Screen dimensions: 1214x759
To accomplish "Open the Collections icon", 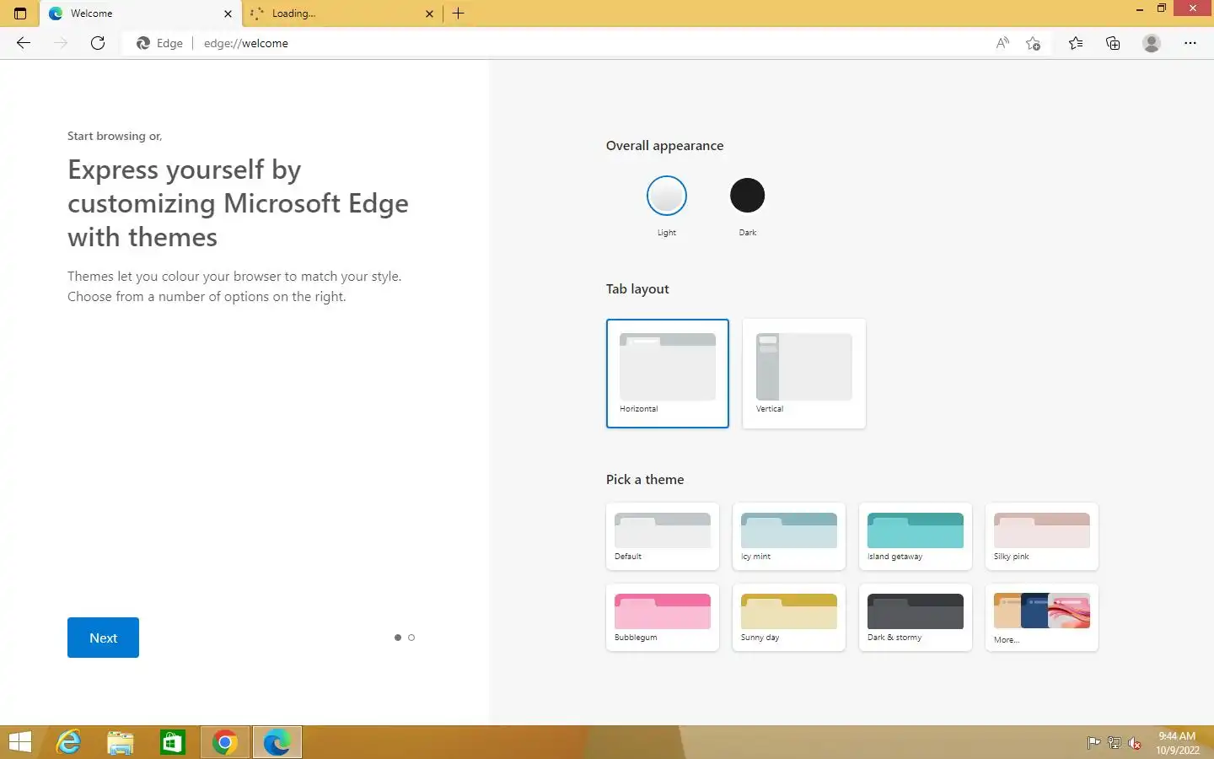I will click(1113, 43).
